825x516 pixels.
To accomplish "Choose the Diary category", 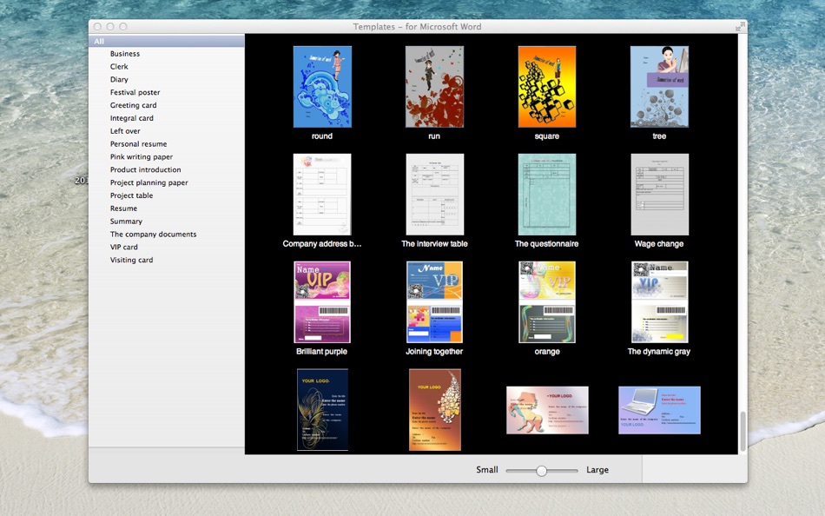I will click(119, 80).
